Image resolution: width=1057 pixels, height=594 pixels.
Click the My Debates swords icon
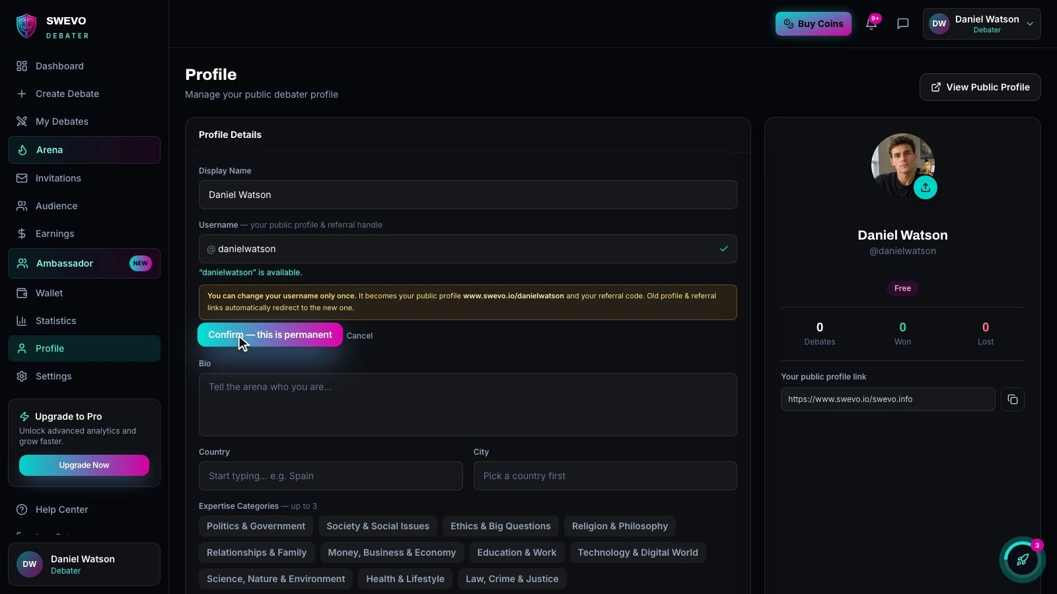pos(22,121)
